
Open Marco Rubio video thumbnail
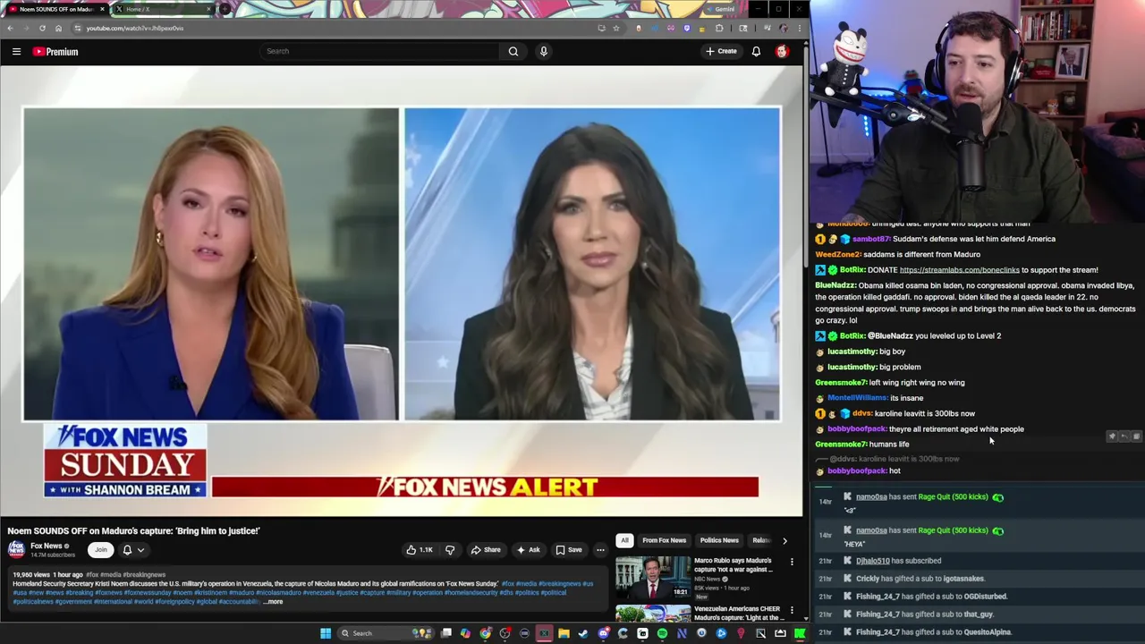(653, 577)
